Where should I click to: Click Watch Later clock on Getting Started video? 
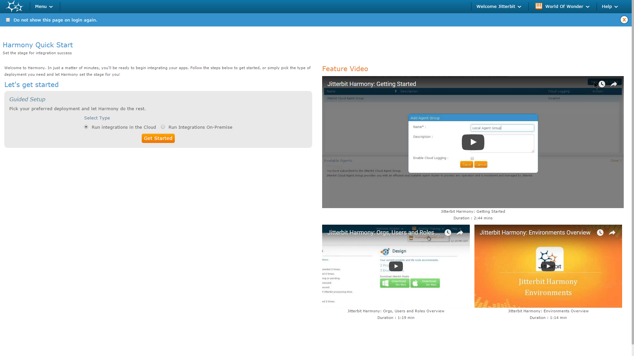tap(602, 84)
